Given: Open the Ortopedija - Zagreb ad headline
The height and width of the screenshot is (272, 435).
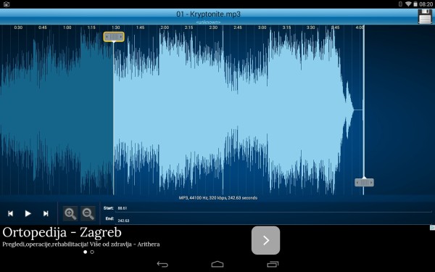Looking at the screenshot, I should (x=62, y=232).
